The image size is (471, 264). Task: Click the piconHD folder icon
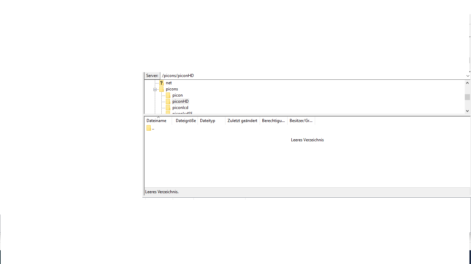coord(168,101)
